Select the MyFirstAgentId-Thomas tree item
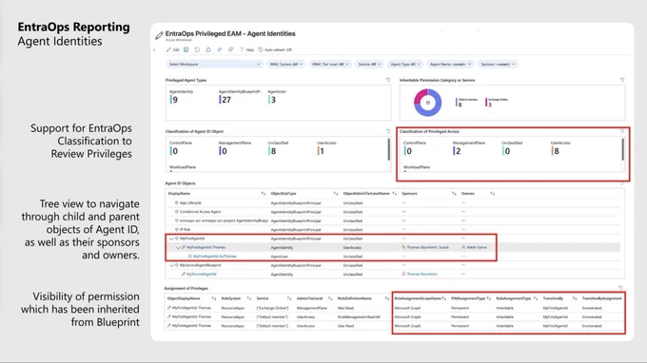647x363 pixels. [206, 247]
